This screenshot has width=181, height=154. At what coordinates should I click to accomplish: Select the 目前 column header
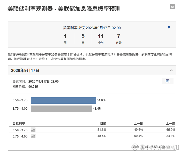tap(103, 124)
